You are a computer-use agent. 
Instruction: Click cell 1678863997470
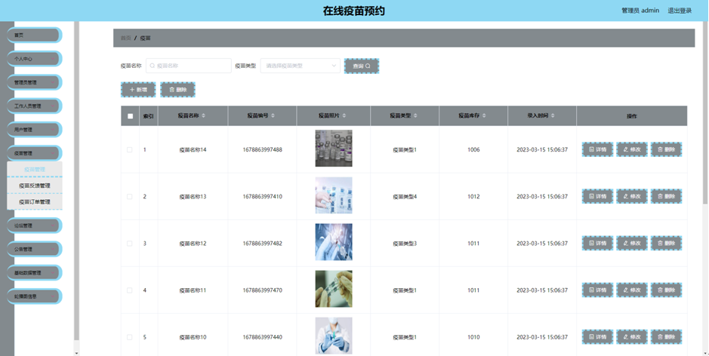pos(262,290)
